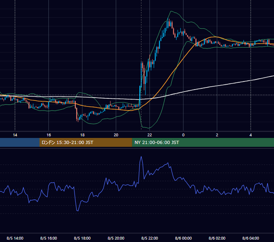274x242 pixels.
Task: Click the 2 hour axis label
Action: [x=217, y=135]
